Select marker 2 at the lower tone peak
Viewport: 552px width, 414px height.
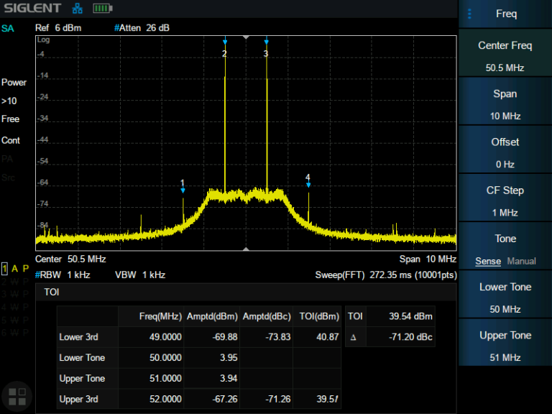coord(224,42)
